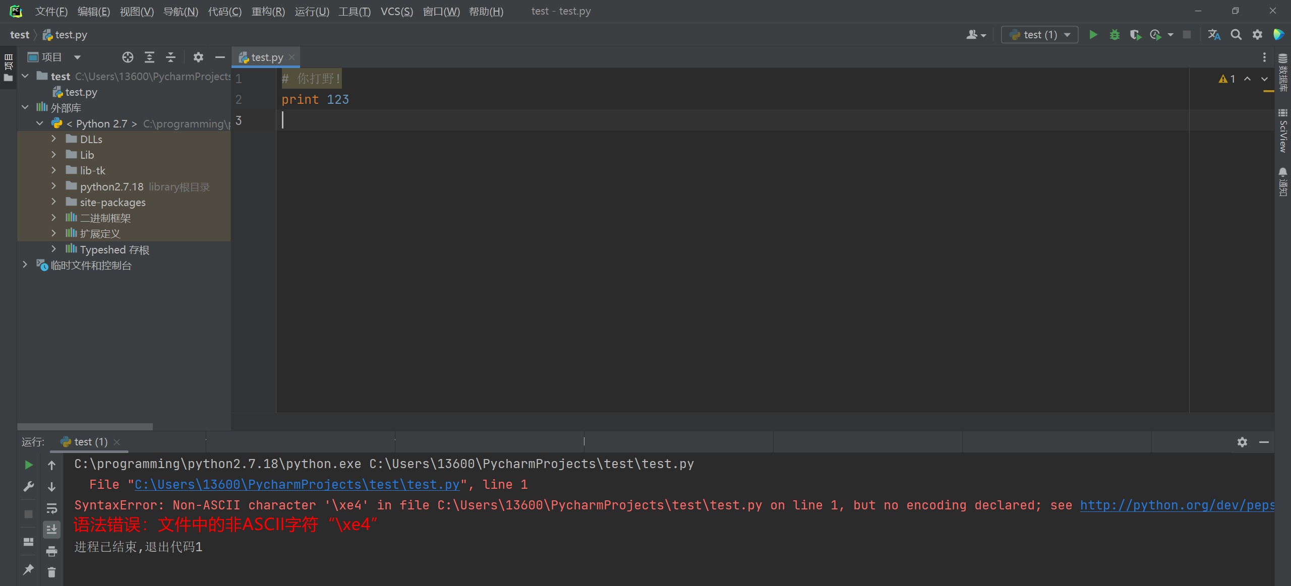Image resolution: width=1291 pixels, height=586 pixels.
Task: Restore layout icon in run panel
Action: tap(29, 542)
